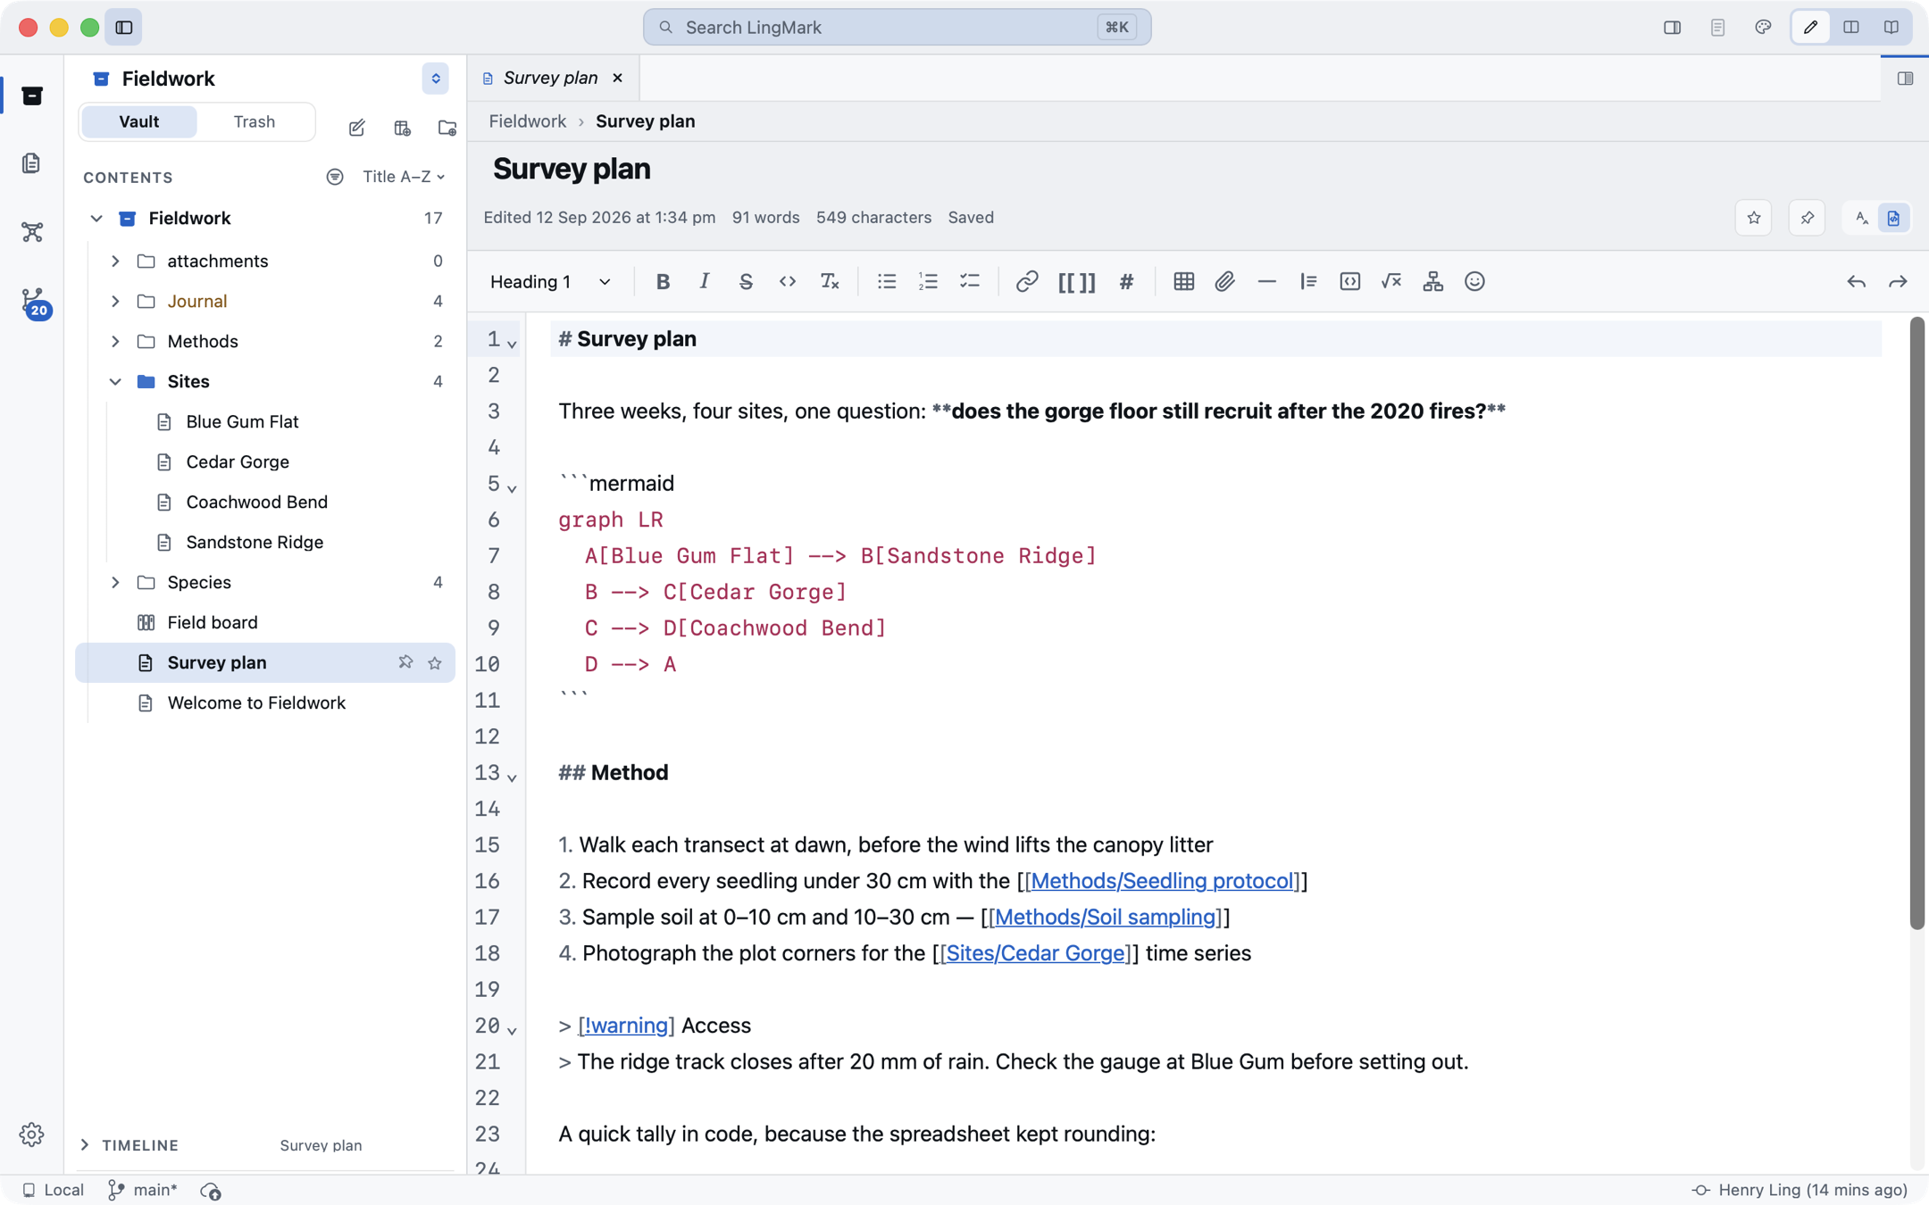1929x1205 pixels.
Task: Insert a horizontal rule
Action: pos(1267,282)
